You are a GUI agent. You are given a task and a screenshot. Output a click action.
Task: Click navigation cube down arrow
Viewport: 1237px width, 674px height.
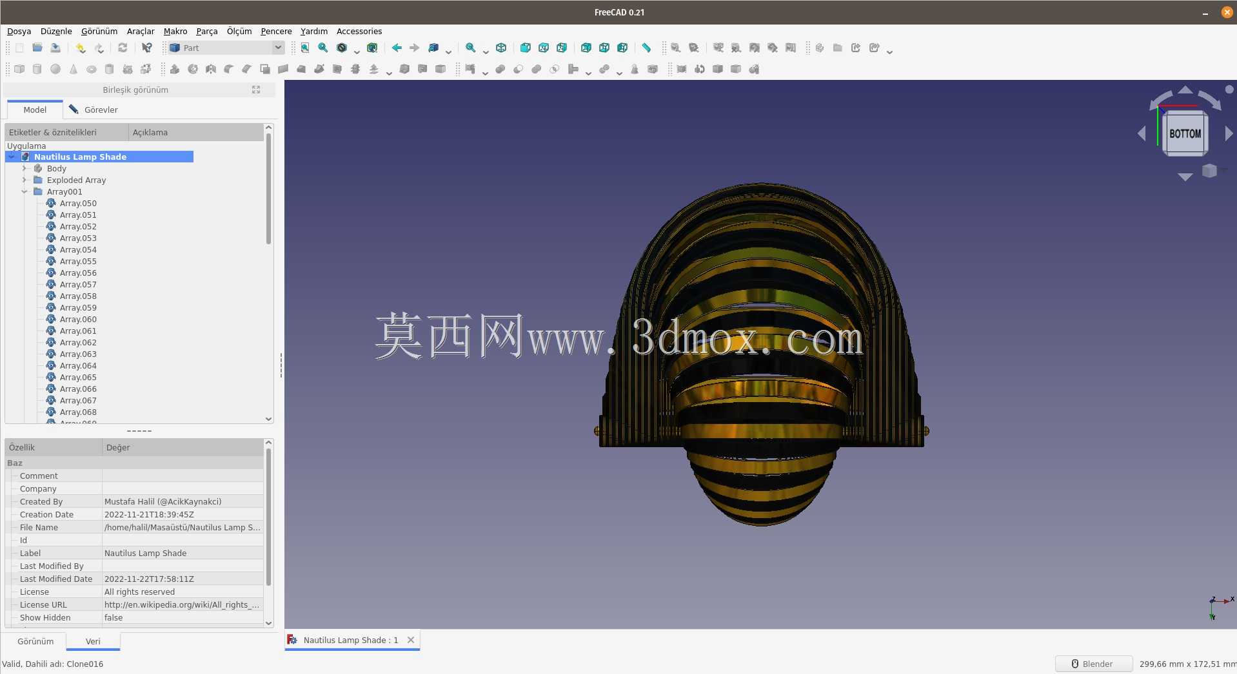(x=1185, y=177)
